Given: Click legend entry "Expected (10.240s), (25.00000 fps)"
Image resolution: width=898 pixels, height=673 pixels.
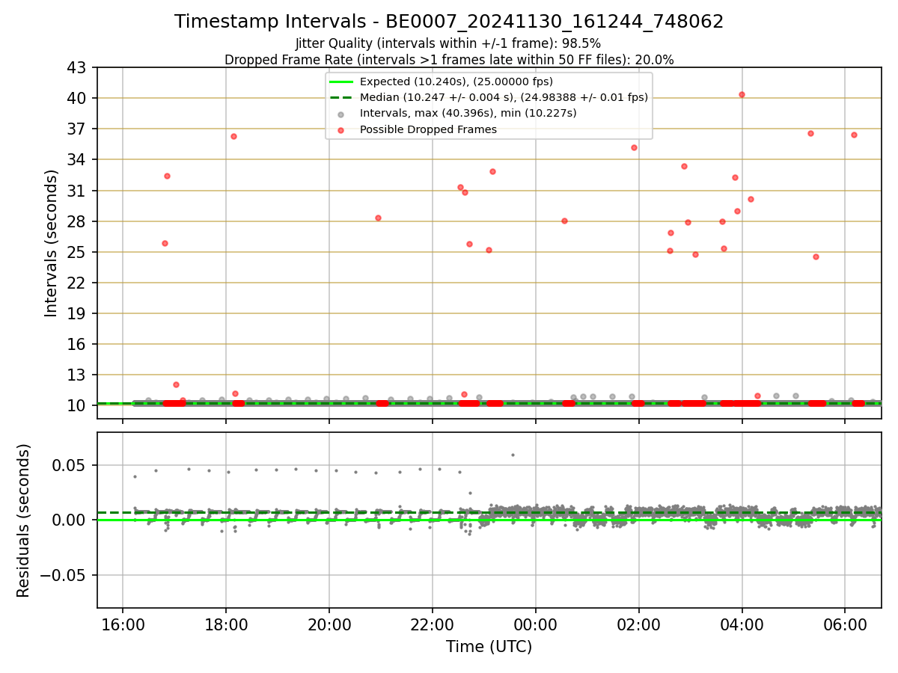Looking at the screenshot, I should 456,82.
